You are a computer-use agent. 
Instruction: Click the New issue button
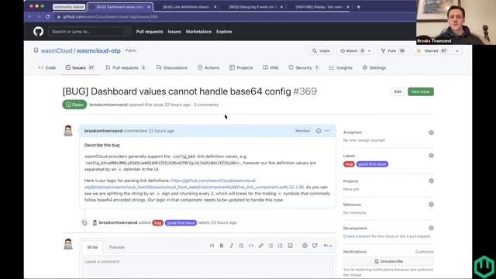[x=421, y=91]
